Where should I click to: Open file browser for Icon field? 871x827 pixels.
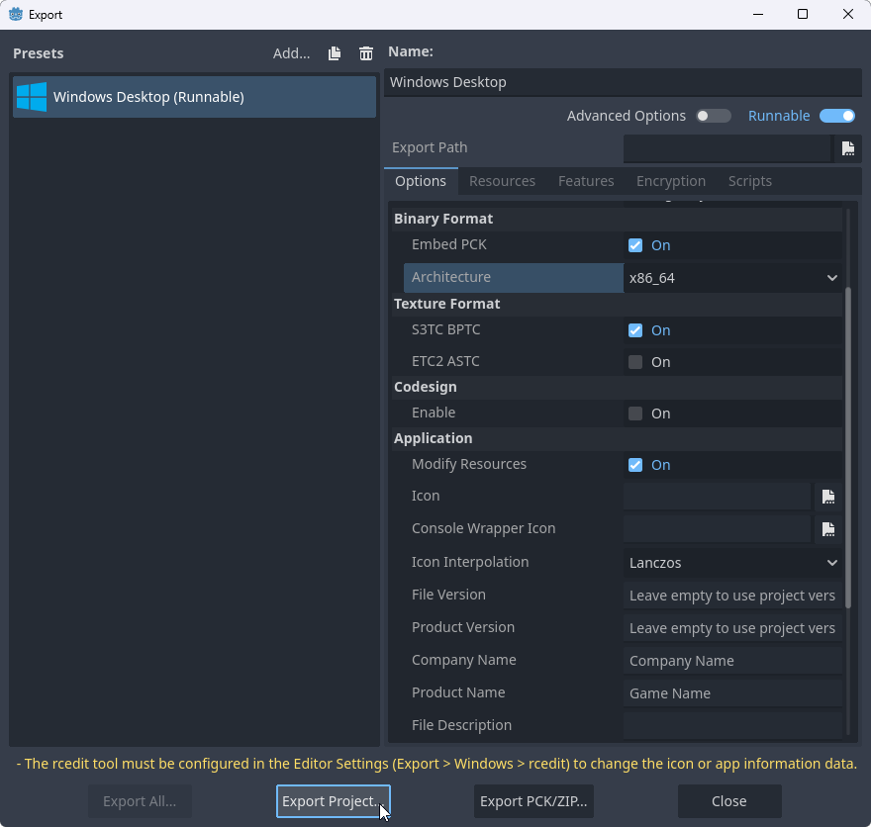(x=828, y=497)
